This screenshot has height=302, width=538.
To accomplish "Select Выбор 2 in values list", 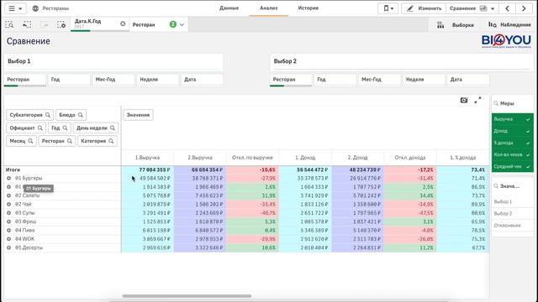I will pos(512,214).
